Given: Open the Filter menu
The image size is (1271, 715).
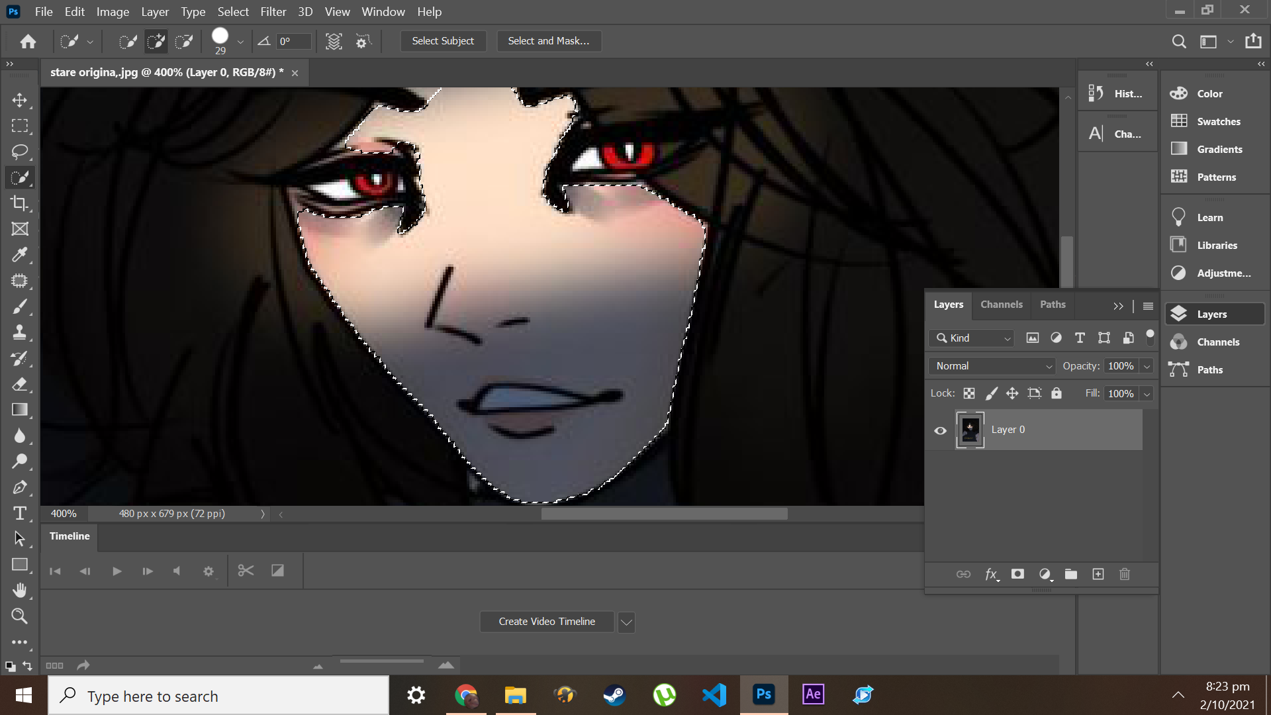Looking at the screenshot, I should point(273,11).
